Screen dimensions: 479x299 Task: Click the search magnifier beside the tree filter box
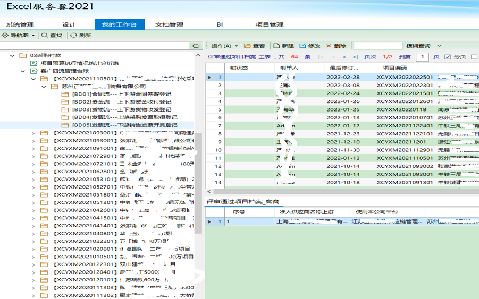tap(196, 46)
